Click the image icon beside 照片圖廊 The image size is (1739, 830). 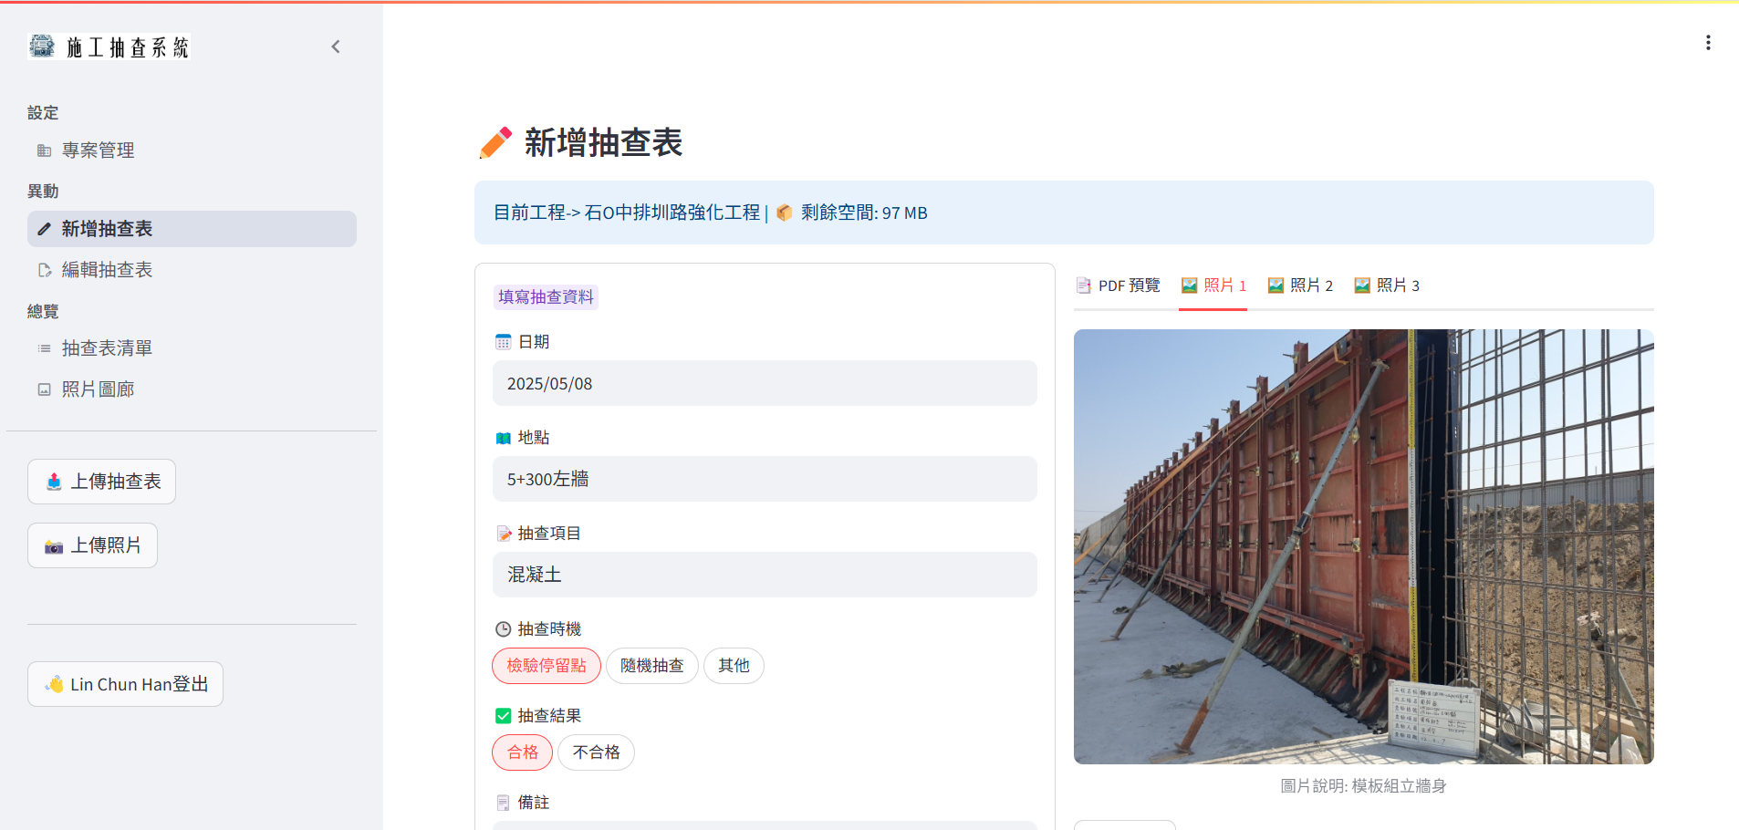coord(44,389)
